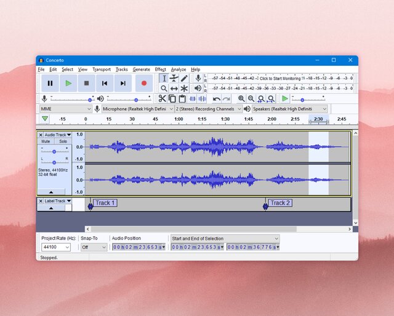394x316 pixels.
Task: Collapse the Label Track with arrow button
Action: pyautogui.click(x=51, y=208)
